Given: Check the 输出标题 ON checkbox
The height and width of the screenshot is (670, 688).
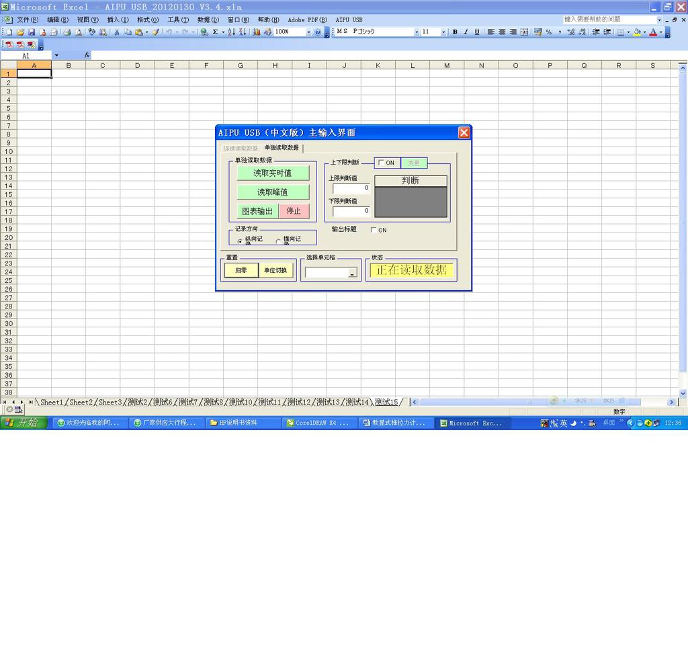Looking at the screenshot, I should [x=374, y=230].
